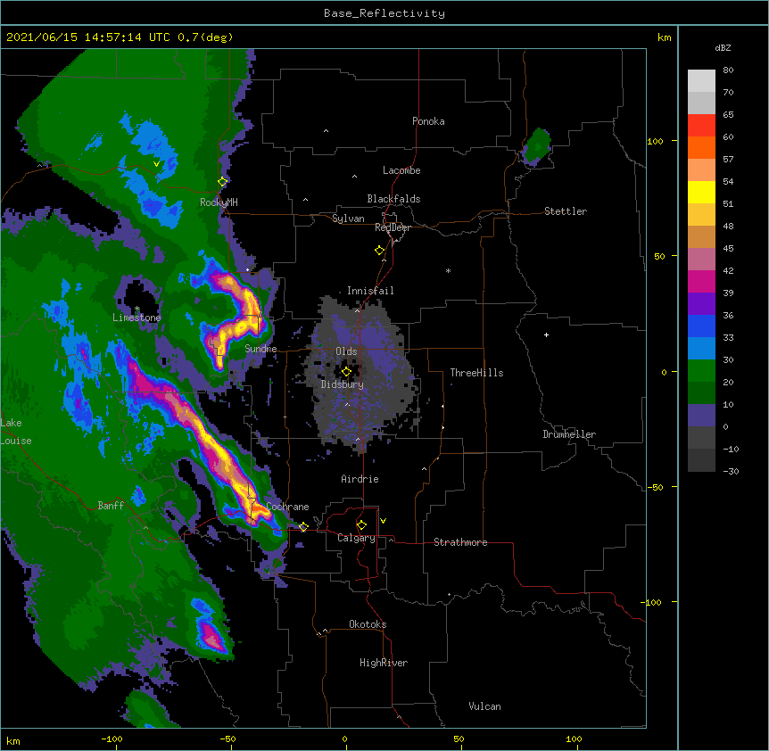
Task: Click the white asterisk marker above Limestone label
Action: pos(136,309)
